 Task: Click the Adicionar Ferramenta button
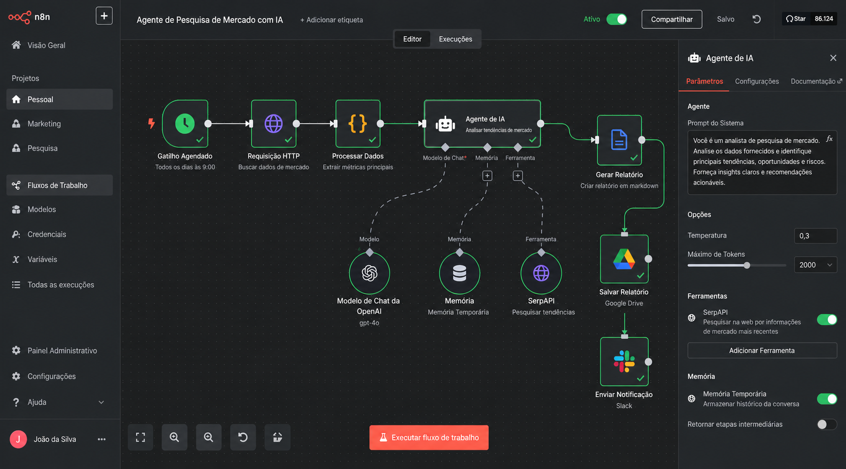[762, 350]
